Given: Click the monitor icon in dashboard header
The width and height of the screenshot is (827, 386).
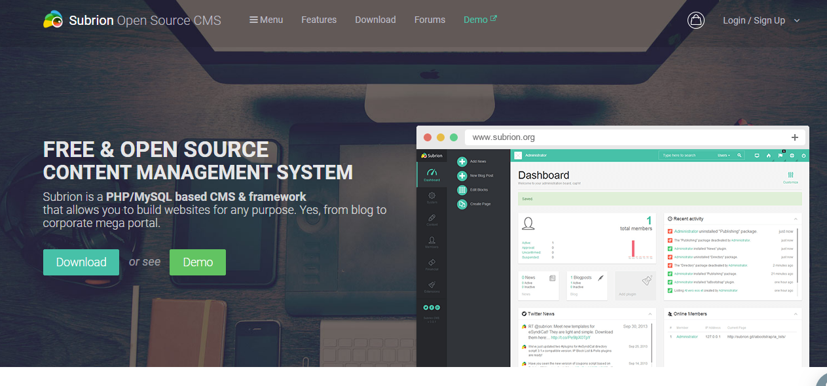Looking at the screenshot, I should (757, 156).
